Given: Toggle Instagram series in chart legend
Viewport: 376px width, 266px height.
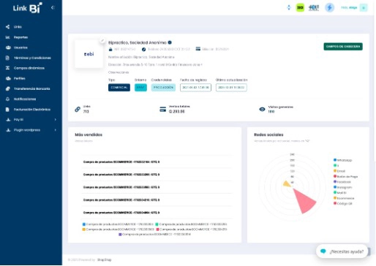Looking at the screenshot, I should 342,187.
